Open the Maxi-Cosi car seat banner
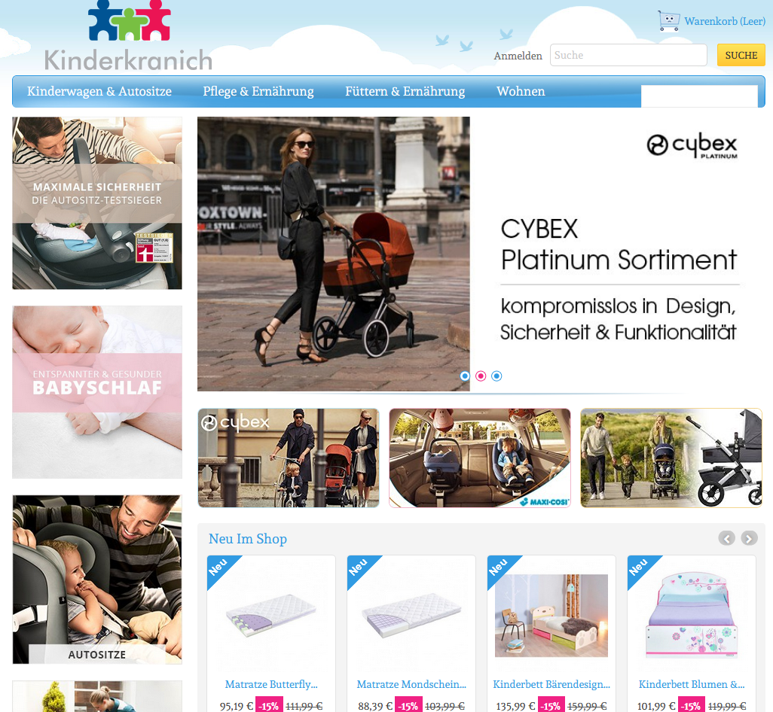The image size is (773, 712). tap(480, 458)
